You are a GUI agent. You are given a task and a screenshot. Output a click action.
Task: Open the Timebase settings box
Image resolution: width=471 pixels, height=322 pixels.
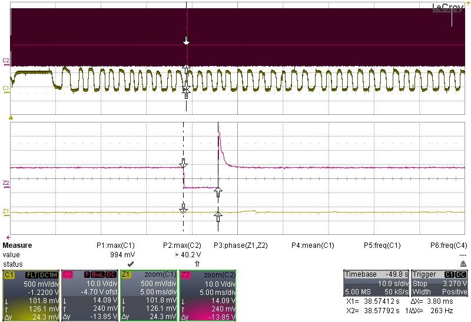pos(376,283)
